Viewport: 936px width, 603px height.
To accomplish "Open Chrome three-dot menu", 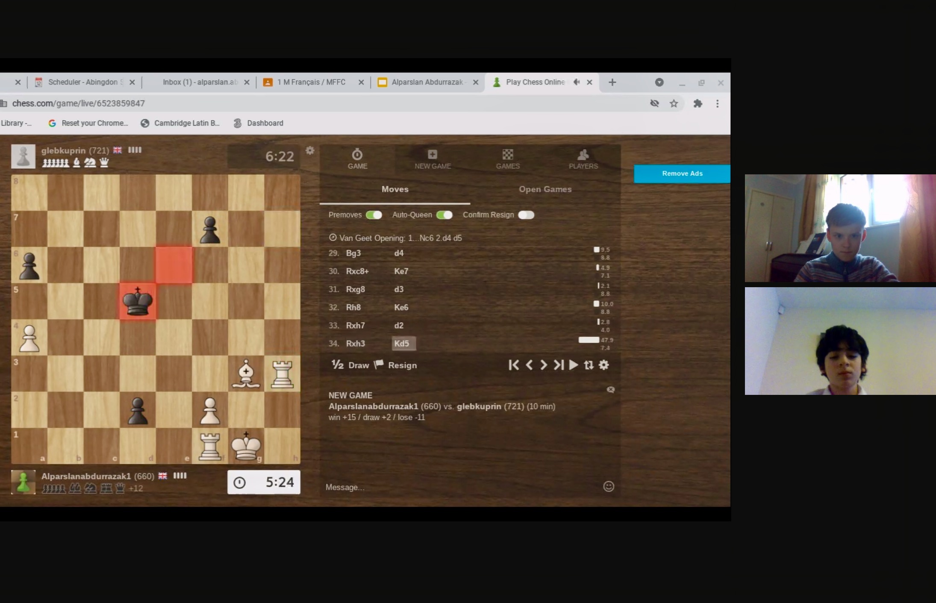I will (x=718, y=103).
